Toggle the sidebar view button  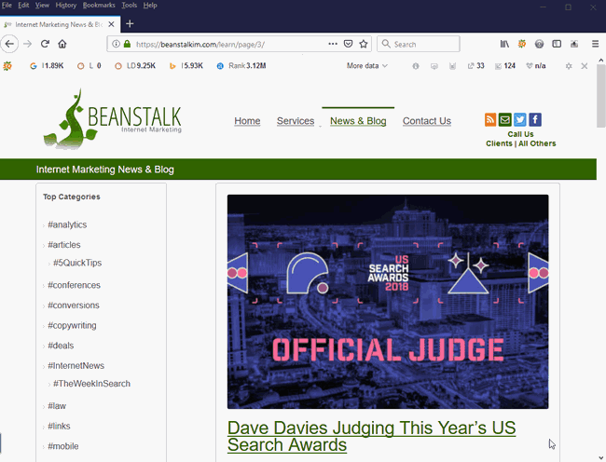pos(557,44)
